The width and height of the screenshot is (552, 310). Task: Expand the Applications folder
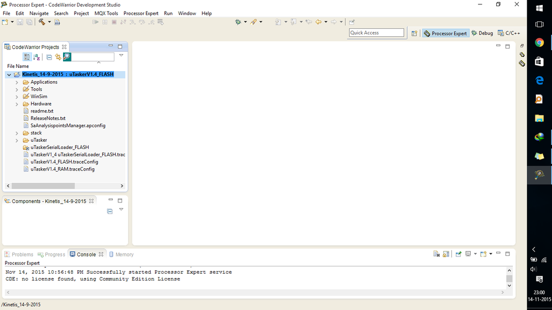(17, 82)
